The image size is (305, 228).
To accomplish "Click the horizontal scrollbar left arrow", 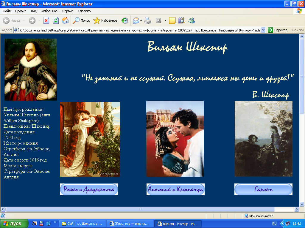I will pyautogui.click(x=3, y=209).
